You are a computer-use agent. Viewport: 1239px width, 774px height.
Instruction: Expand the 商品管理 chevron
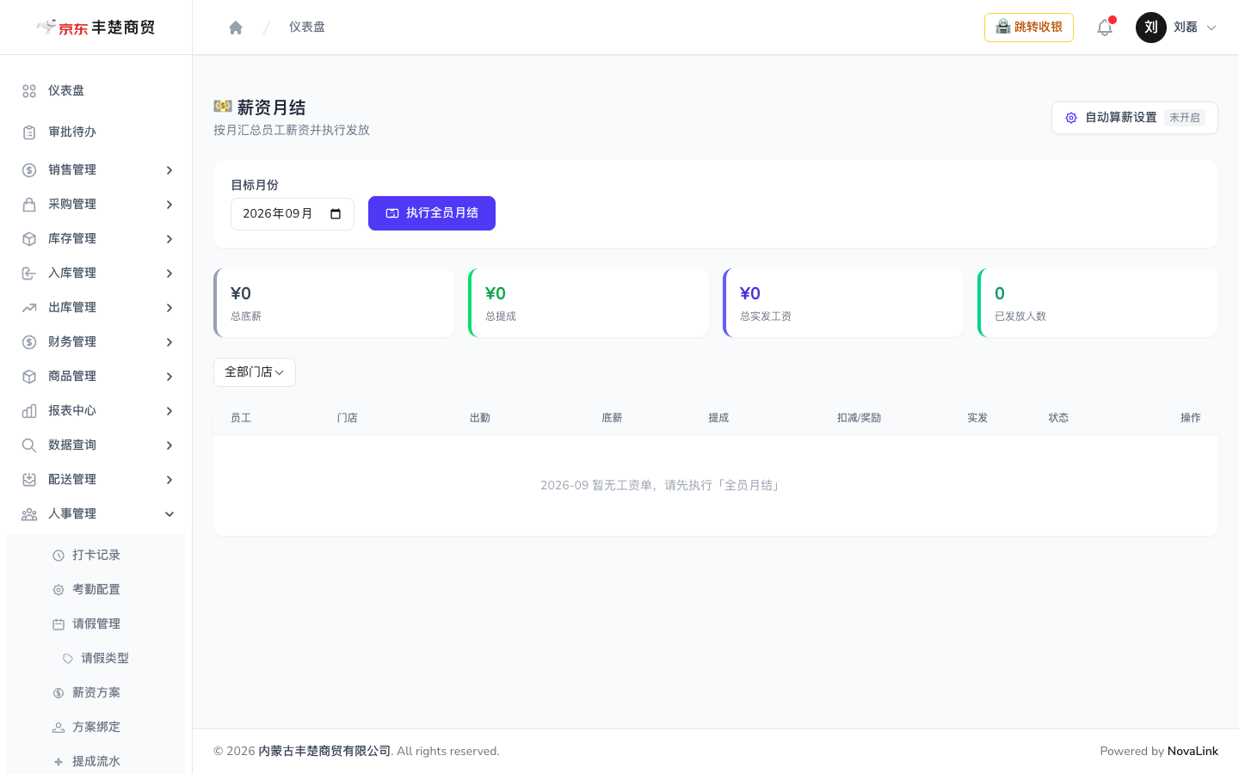tap(170, 377)
